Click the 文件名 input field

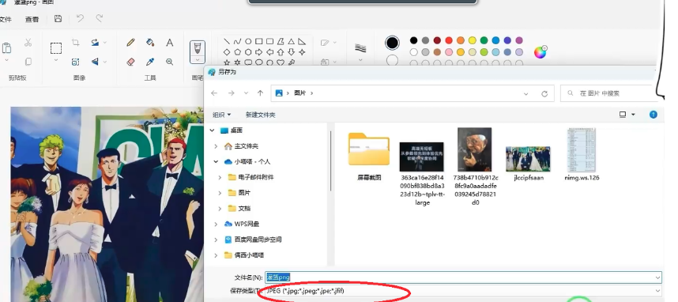pos(463,277)
